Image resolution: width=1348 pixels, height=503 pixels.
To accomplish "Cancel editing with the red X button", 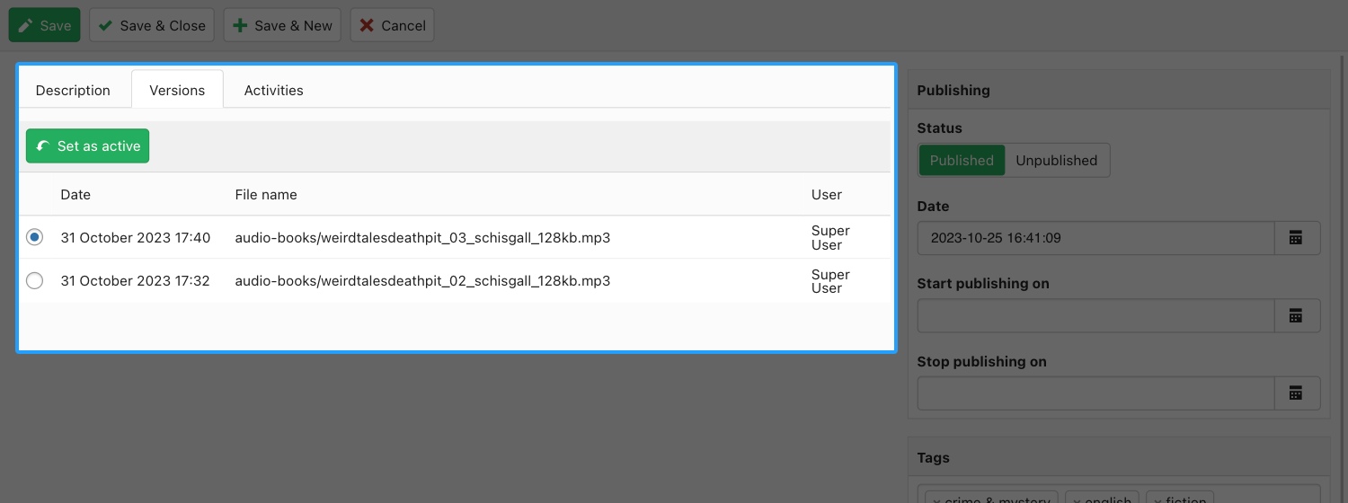I will pos(392,25).
